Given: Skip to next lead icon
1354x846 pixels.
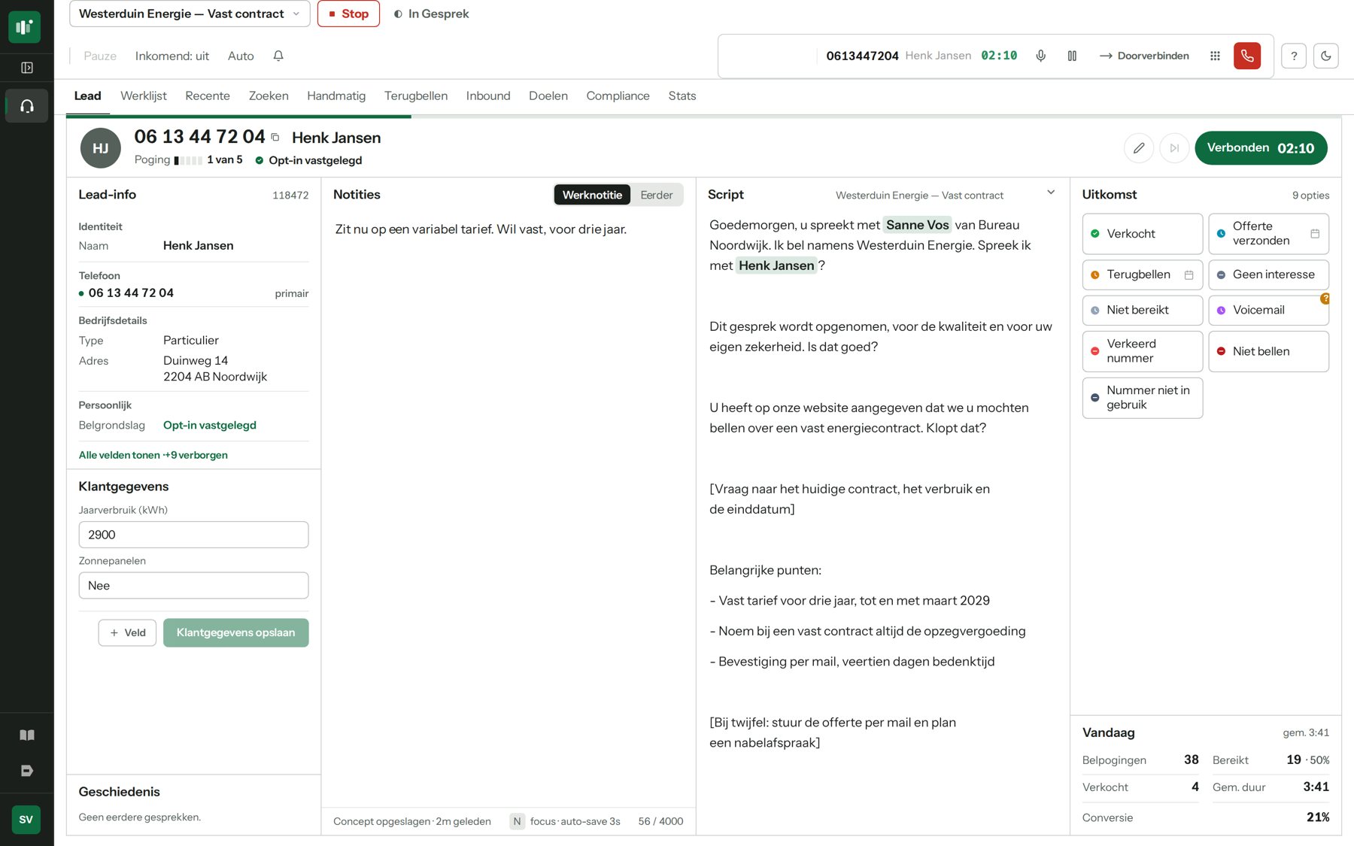Looking at the screenshot, I should point(1174,148).
